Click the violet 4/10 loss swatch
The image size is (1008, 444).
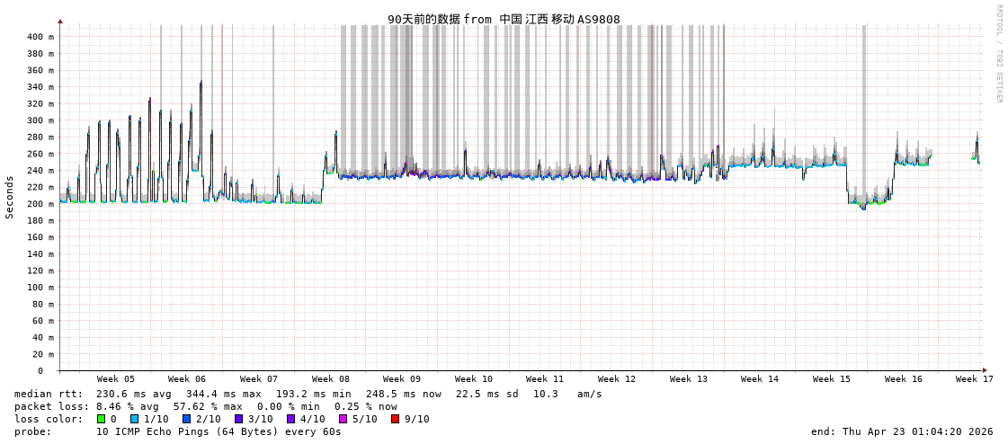click(x=291, y=419)
